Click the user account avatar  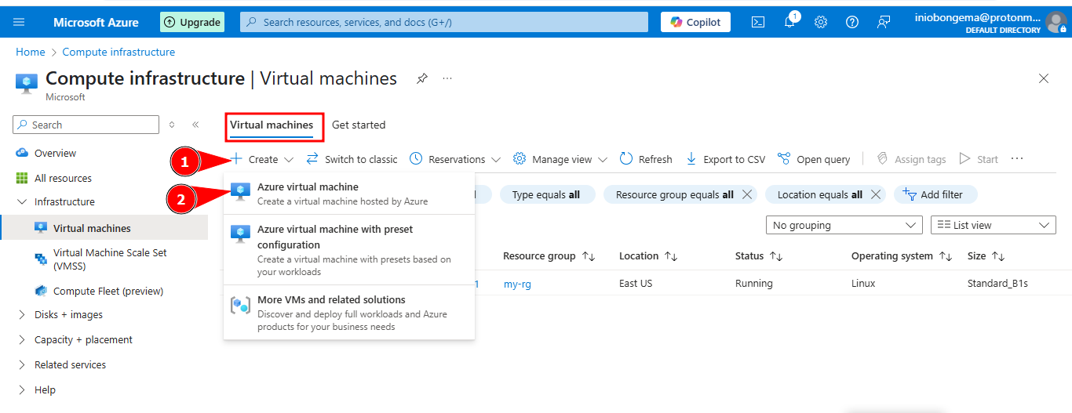pyautogui.click(x=1056, y=22)
